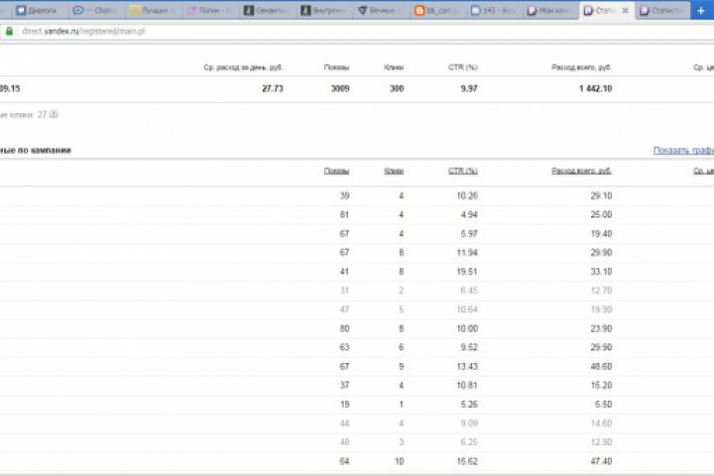Click the Blogger favicon on bb_cart tab
This screenshot has width=714, height=476.
pyautogui.click(x=419, y=11)
